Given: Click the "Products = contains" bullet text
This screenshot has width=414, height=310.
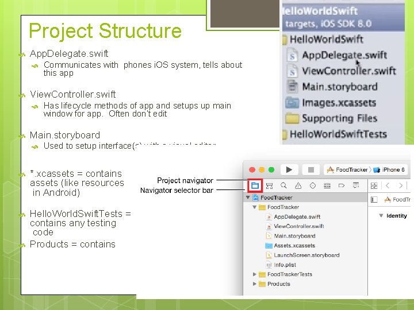Looking at the screenshot, I should pyautogui.click(x=72, y=244).
